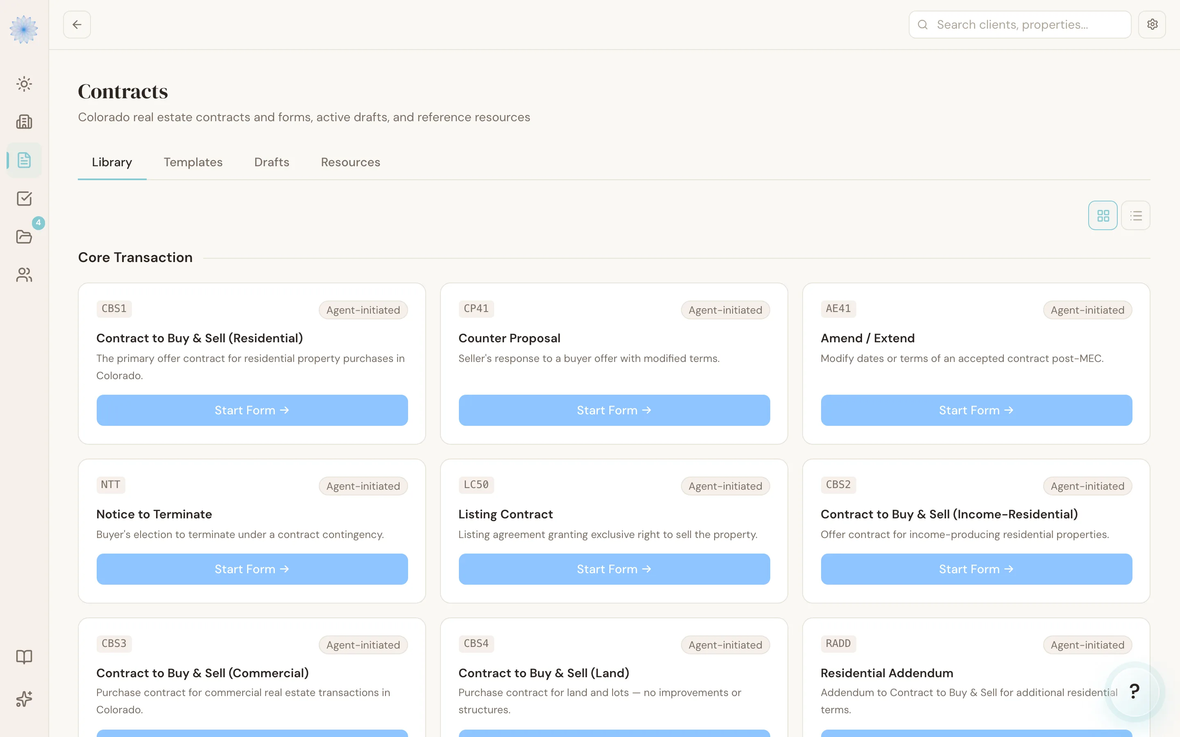Open the Amend / Extend card title
Screen dimensions: 1180x737
(x=867, y=338)
